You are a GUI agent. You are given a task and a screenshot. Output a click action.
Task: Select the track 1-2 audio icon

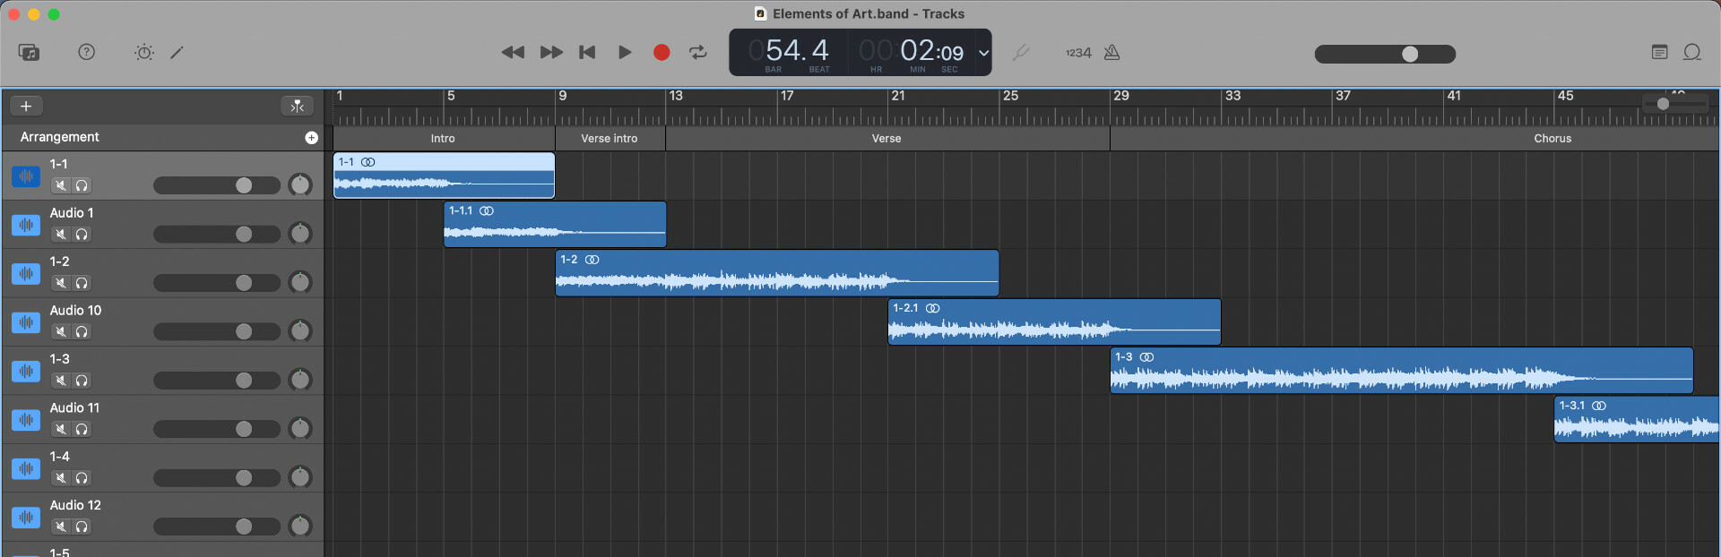click(x=26, y=274)
